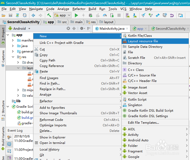Screen dimensions: 190x160
Task: Select Reformat Code in context menu
Action: point(77,120)
